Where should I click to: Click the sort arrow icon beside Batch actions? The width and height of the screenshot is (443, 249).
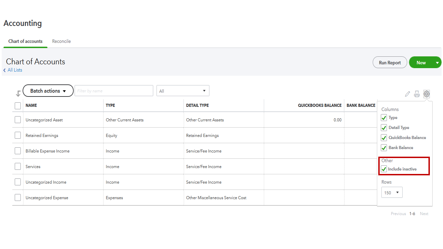pyautogui.click(x=18, y=93)
